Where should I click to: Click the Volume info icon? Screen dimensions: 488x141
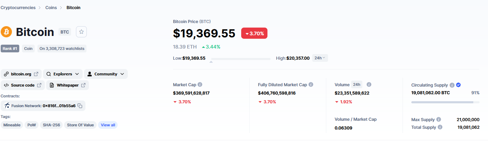369,84
